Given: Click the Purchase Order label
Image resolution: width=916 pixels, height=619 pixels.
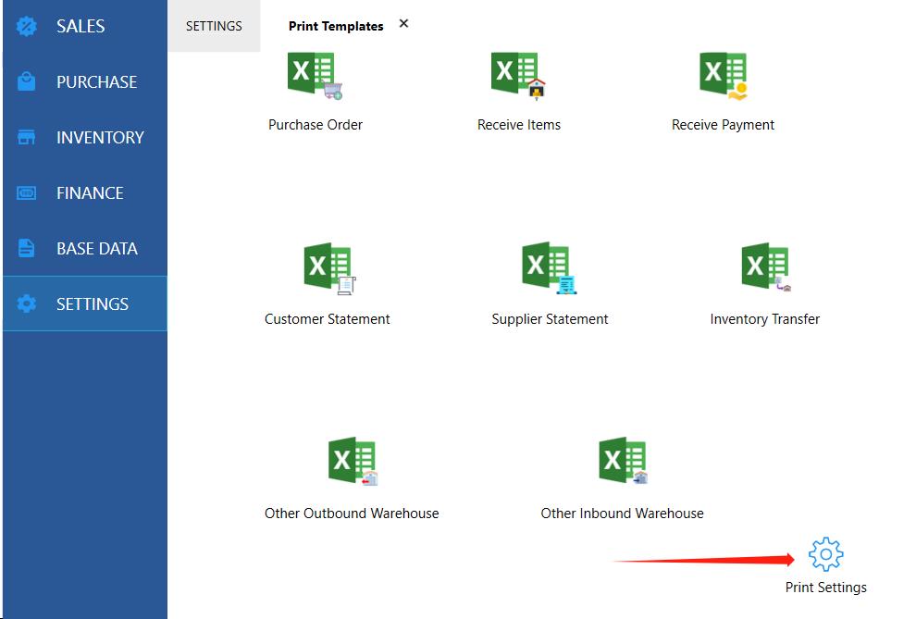Looking at the screenshot, I should pos(316,124).
